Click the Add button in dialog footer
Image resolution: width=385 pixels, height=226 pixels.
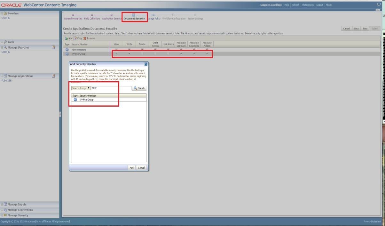tap(131, 167)
